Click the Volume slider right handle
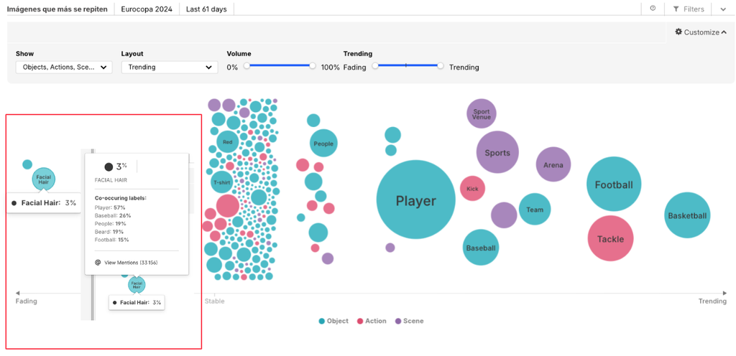This screenshot has height=356, width=736. 313,65
